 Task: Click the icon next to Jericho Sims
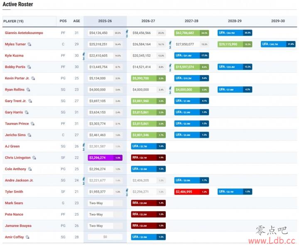click(x=27, y=135)
